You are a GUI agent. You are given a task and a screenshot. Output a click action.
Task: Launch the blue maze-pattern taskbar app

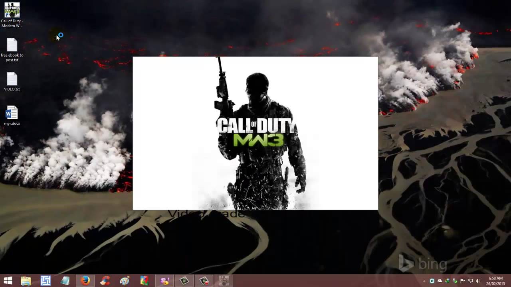point(46,281)
